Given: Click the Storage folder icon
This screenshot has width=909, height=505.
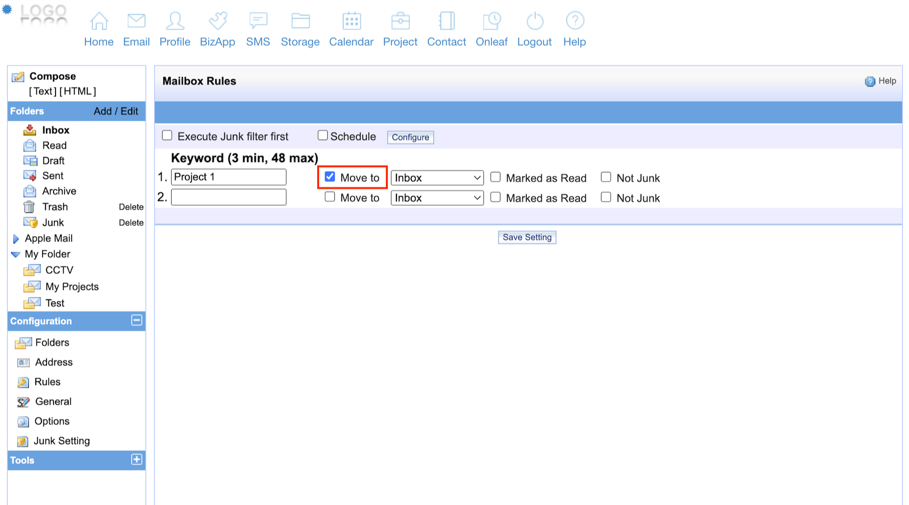Looking at the screenshot, I should click(x=300, y=21).
